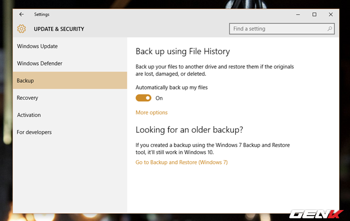Go to Backup and Restore (Windows 7)
The image size is (350, 221).
click(x=182, y=162)
